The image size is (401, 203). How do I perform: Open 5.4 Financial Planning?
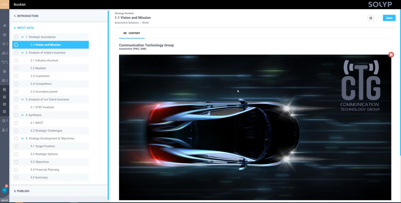pos(45,170)
